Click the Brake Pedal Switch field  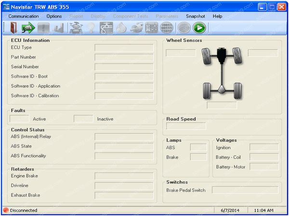coord(245,190)
